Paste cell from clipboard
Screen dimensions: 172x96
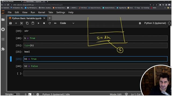[x=33, y=23]
